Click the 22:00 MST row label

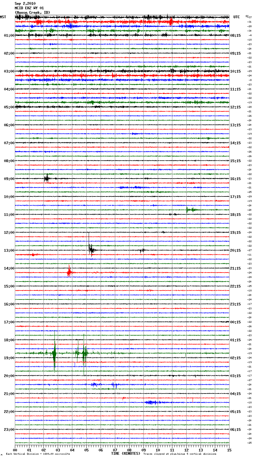9,412
